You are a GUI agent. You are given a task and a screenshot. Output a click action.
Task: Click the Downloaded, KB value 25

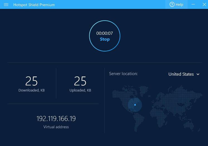click(31, 81)
